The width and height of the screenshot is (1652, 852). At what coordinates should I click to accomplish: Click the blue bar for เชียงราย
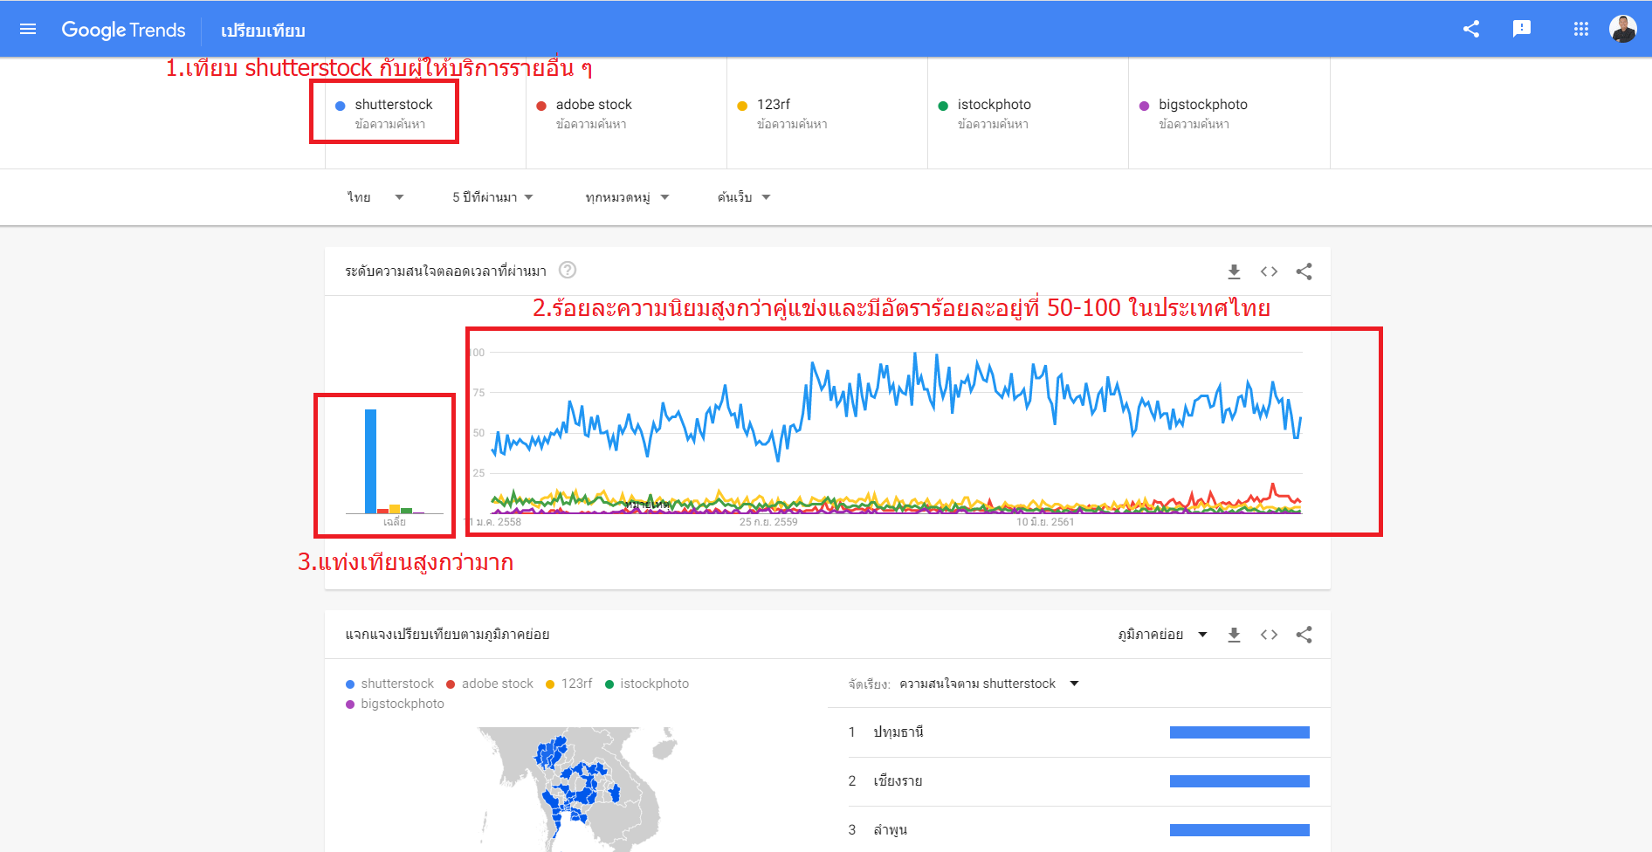click(x=1240, y=781)
